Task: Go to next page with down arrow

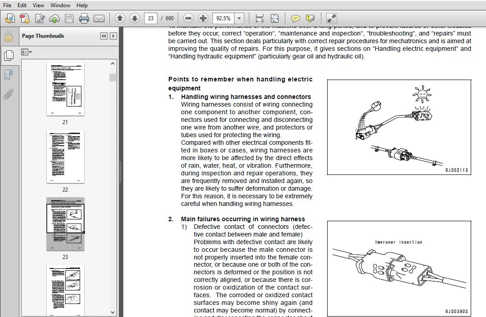Action: 135,18
